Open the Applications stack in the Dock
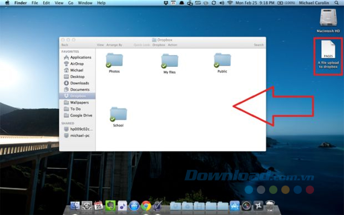The image size is (344, 215). (x=235, y=206)
